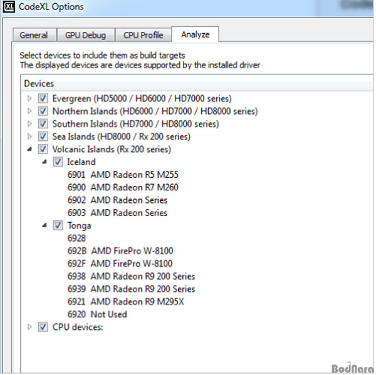Click the CodeXL icon in title bar

[x=9, y=7]
